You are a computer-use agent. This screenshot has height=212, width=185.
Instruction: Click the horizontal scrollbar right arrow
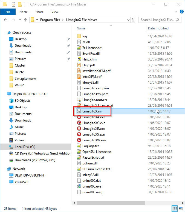(182, 203)
